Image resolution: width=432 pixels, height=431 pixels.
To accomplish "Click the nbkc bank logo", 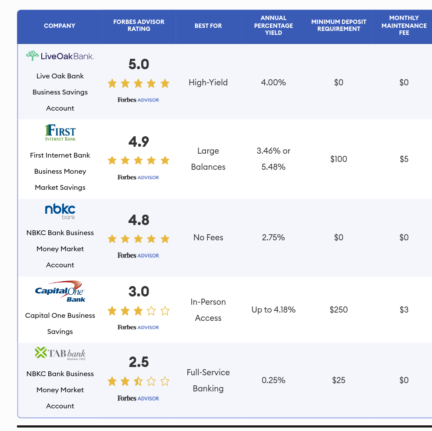I will [60, 211].
